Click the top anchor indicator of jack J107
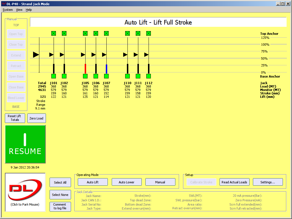292x219 pixels. click(106, 33)
